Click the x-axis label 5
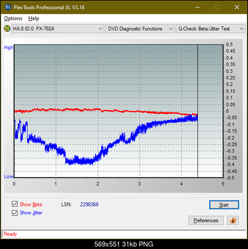This screenshot has height=249, width=248. pos(223,184)
